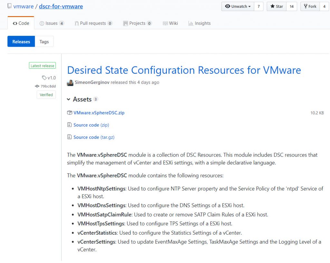Click the Verified signature badge
This screenshot has width=330, height=263.
(x=46, y=95)
